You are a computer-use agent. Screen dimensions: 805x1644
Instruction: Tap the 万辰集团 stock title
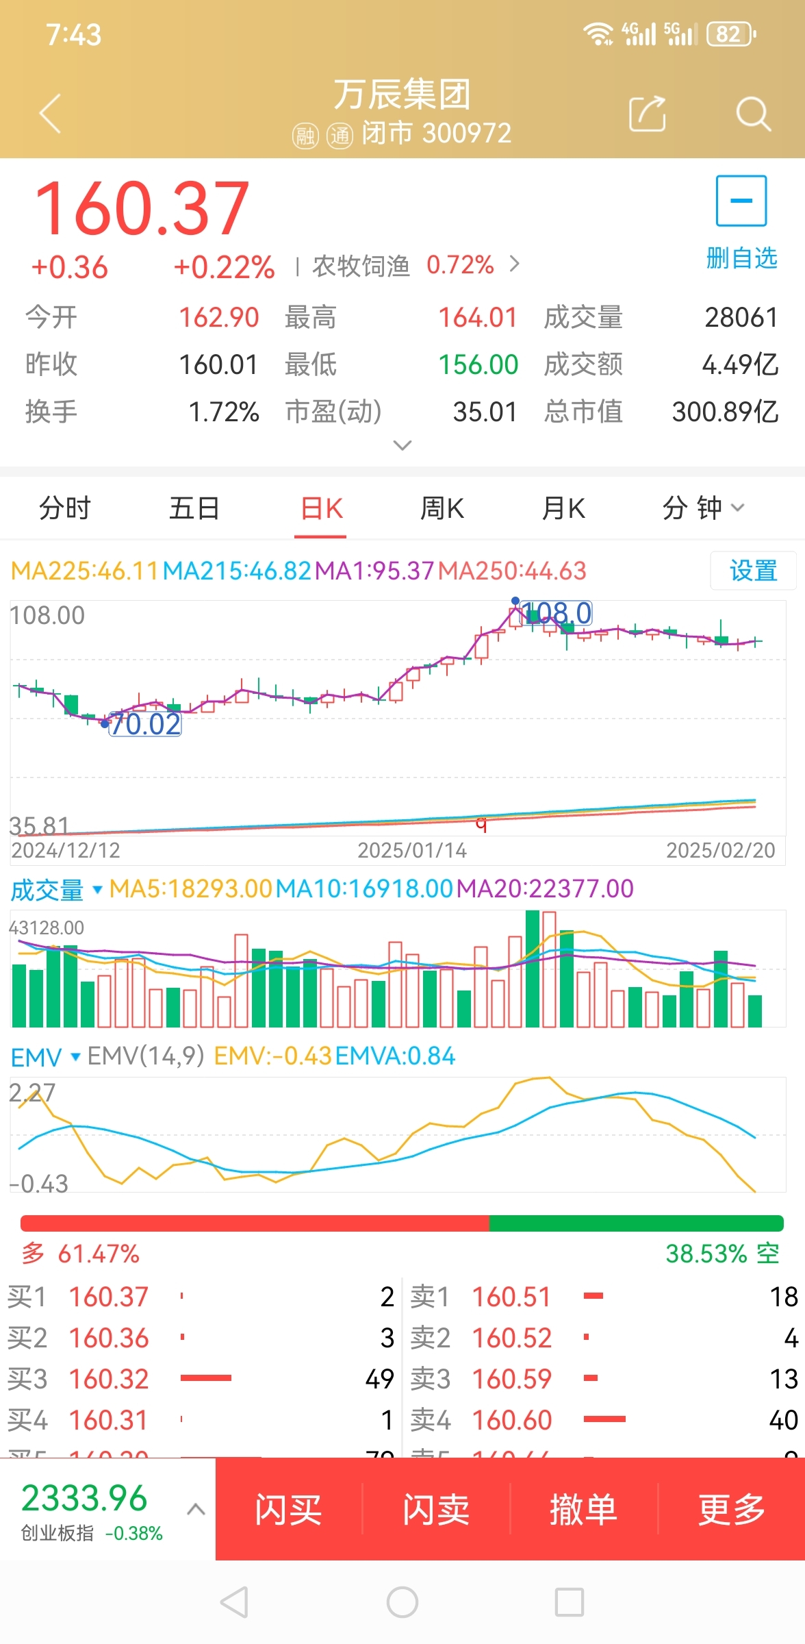(402, 94)
